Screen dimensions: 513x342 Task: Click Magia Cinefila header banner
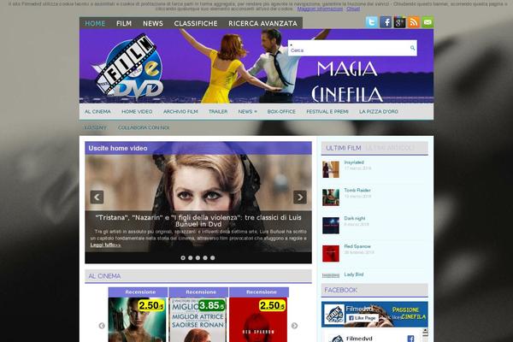(x=256, y=66)
